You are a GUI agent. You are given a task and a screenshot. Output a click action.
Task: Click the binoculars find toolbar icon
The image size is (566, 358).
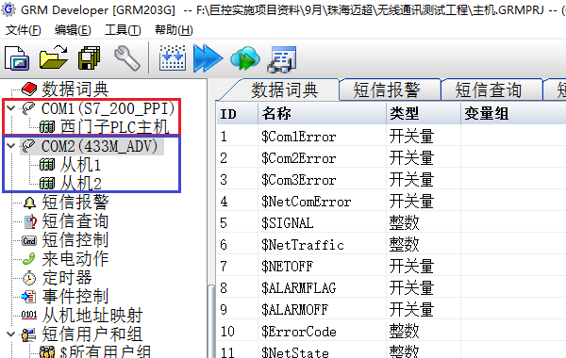[282, 58]
